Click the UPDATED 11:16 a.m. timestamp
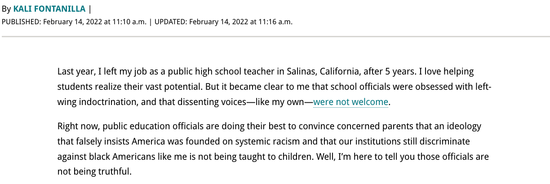This screenshot has height=184, width=550. [223, 22]
